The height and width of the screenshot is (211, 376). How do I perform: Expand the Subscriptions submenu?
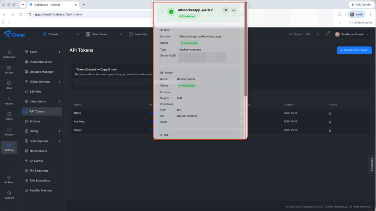click(x=59, y=141)
